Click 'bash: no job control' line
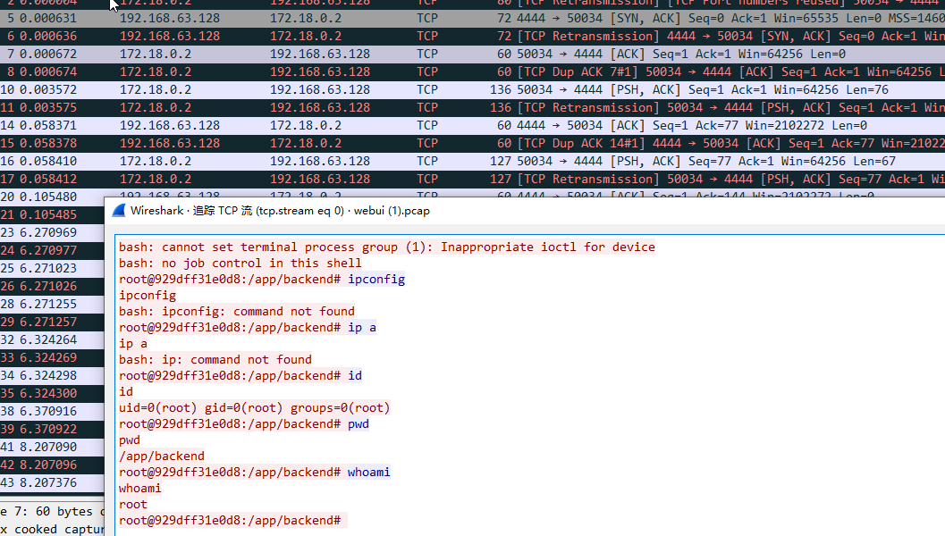The height and width of the screenshot is (536, 945). 240,264
